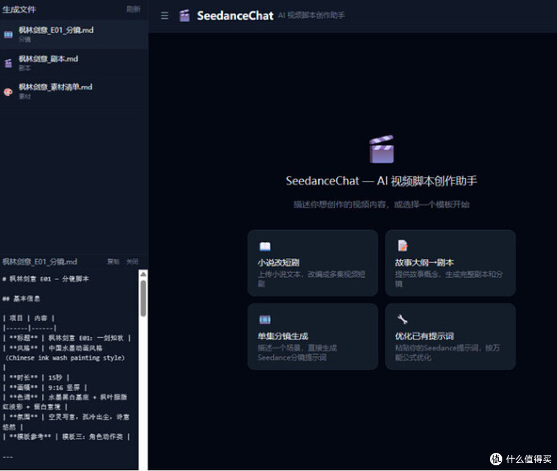Viewport: 557px width, 471px height.
Task: Refresh the generated files list with 刷新
Action: pyautogui.click(x=134, y=9)
